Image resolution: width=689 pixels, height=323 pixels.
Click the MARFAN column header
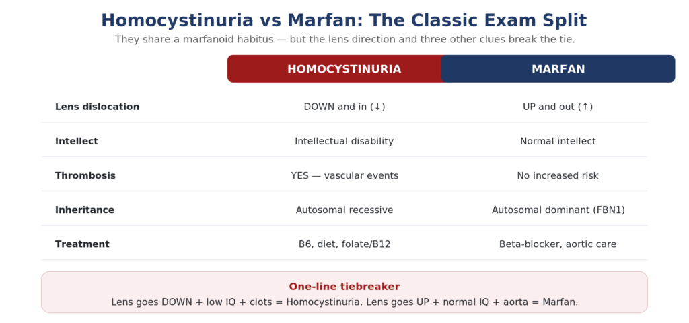[558, 69]
